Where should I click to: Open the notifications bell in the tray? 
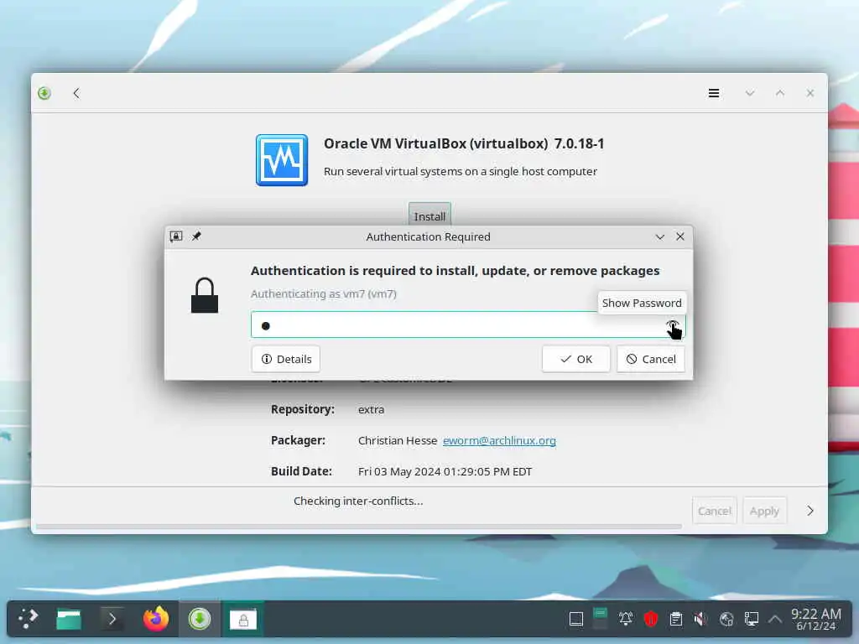coord(625,619)
